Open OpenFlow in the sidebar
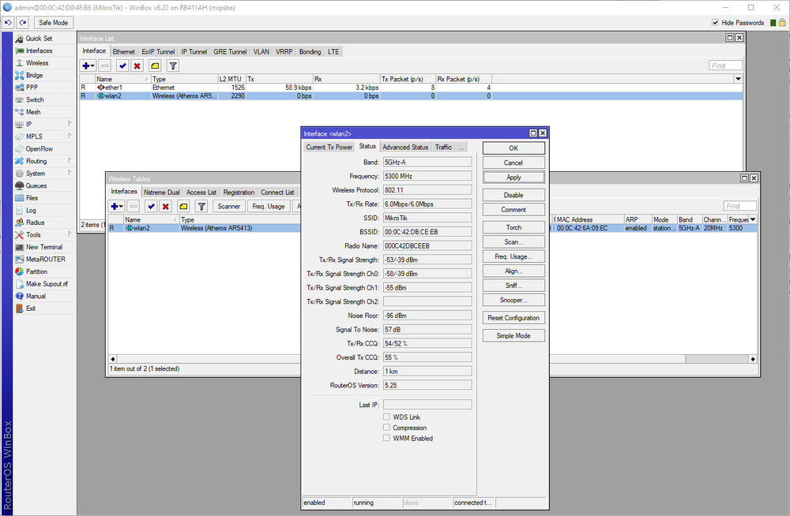 pos(39,149)
